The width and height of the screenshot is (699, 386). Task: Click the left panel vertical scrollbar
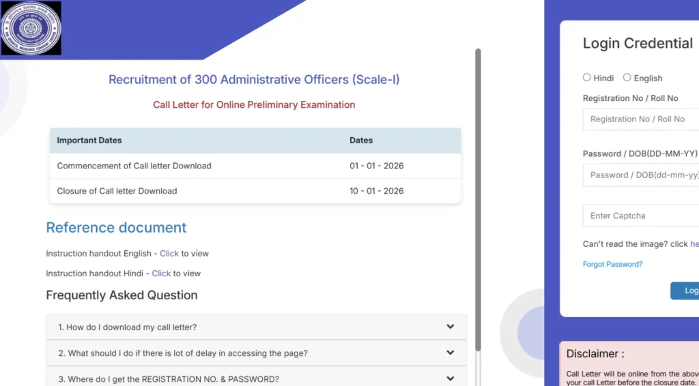pos(478,199)
